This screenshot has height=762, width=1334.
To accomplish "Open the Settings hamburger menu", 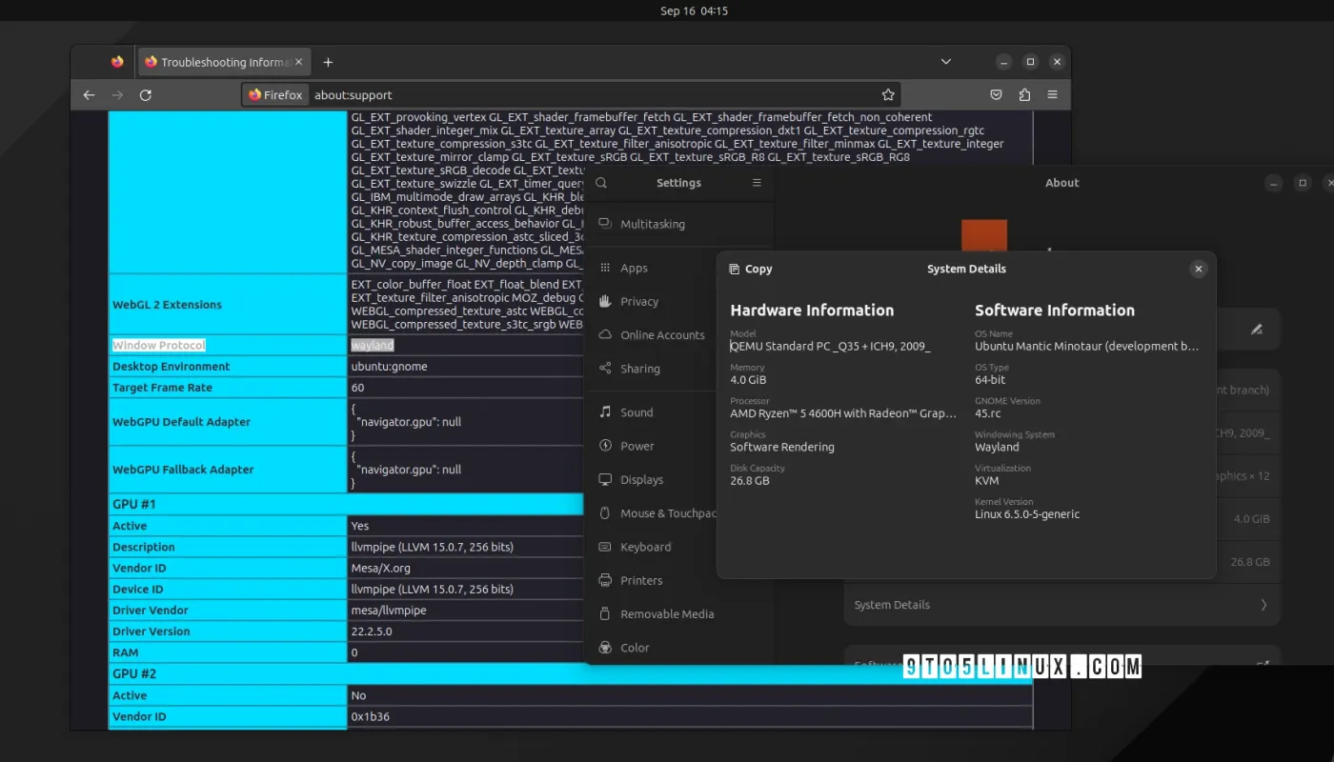I will (x=756, y=182).
